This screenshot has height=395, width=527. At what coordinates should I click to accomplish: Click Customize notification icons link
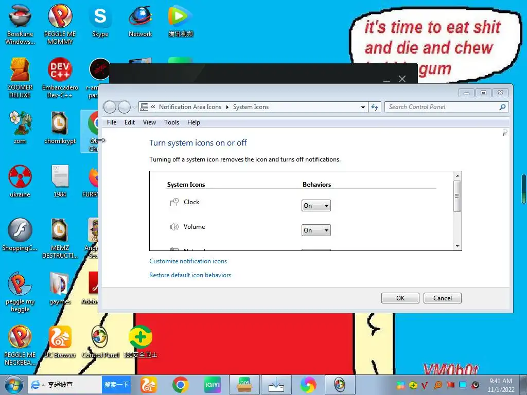pos(188,261)
